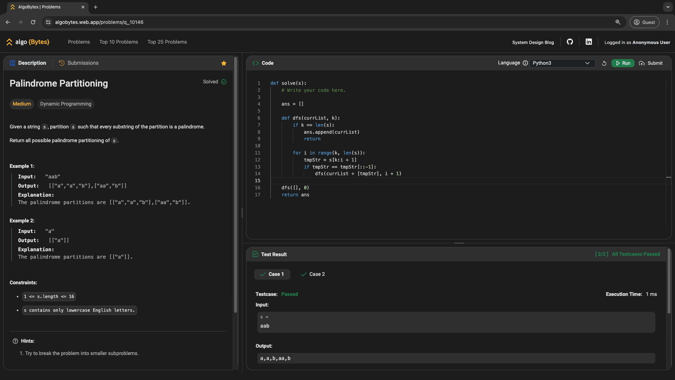Click the Code panel icon
This screenshot has width=675, height=380.
click(x=256, y=63)
